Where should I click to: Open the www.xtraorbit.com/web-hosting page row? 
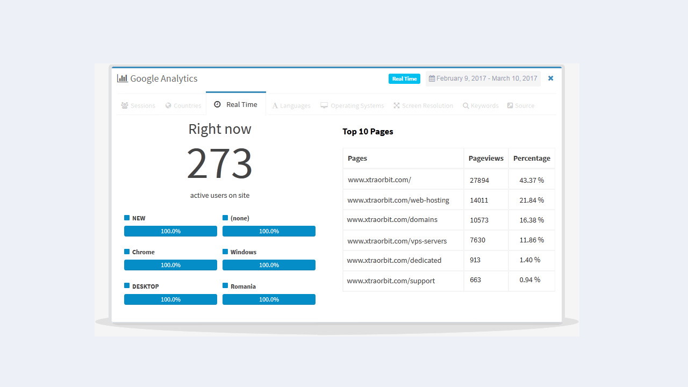pyautogui.click(x=398, y=200)
